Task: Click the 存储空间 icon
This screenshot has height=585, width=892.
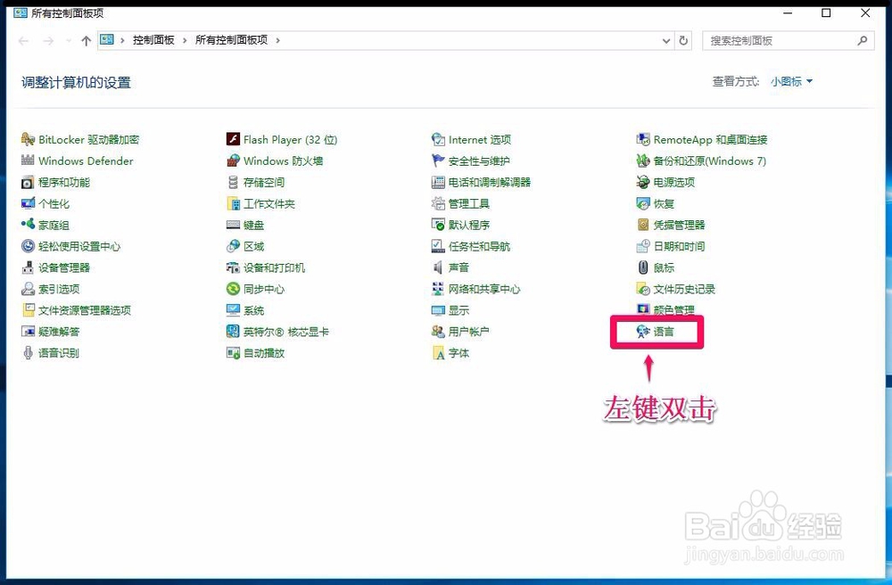Action: click(233, 182)
